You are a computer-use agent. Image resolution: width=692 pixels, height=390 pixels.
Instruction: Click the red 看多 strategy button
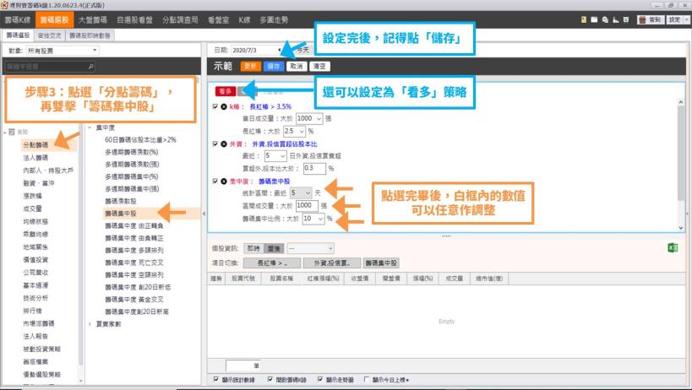[225, 91]
